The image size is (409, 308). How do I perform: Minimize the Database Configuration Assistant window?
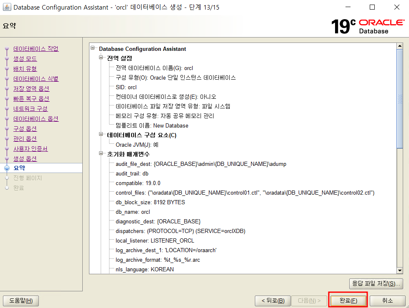pos(348,7)
